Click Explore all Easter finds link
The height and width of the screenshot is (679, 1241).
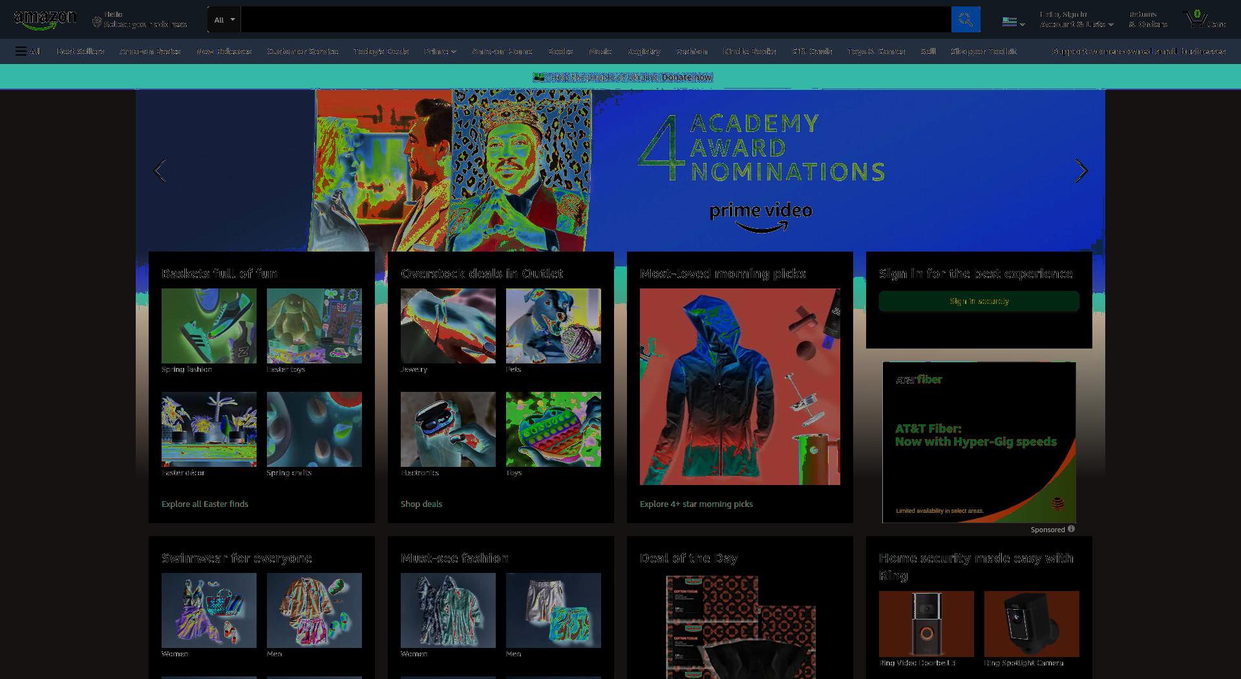coord(205,504)
